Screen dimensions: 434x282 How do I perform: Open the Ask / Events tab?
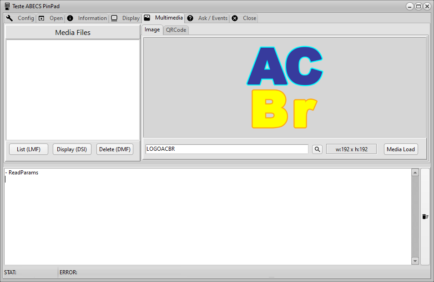click(x=207, y=18)
